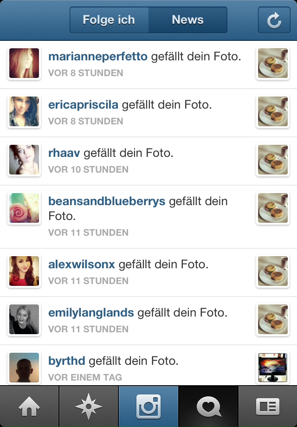Image resolution: width=297 pixels, height=427 pixels.
Task: Open the burger photo next to emilylanglands
Action: [x=273, y=319]
